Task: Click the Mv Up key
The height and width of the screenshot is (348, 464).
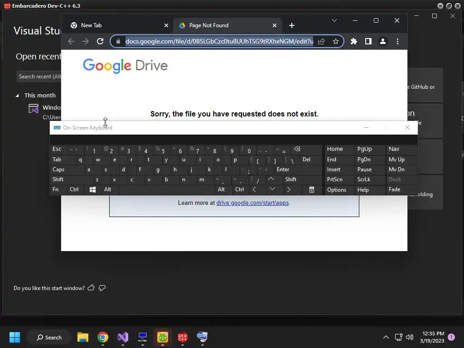Action: pyautogui.click(x=401, y=159)
